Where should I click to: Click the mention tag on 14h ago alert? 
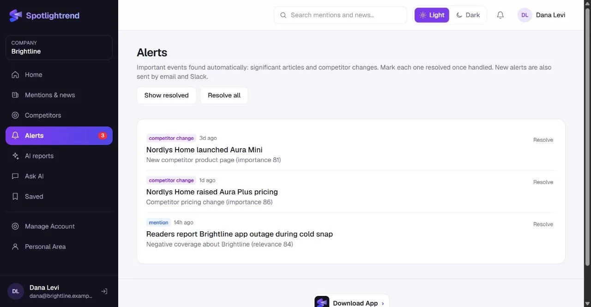coord(158,223)
